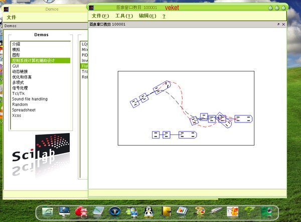Undock the 图象窗口数目 100001 panel
Screen dimensions: 301x222
click(x=278, y=24)
